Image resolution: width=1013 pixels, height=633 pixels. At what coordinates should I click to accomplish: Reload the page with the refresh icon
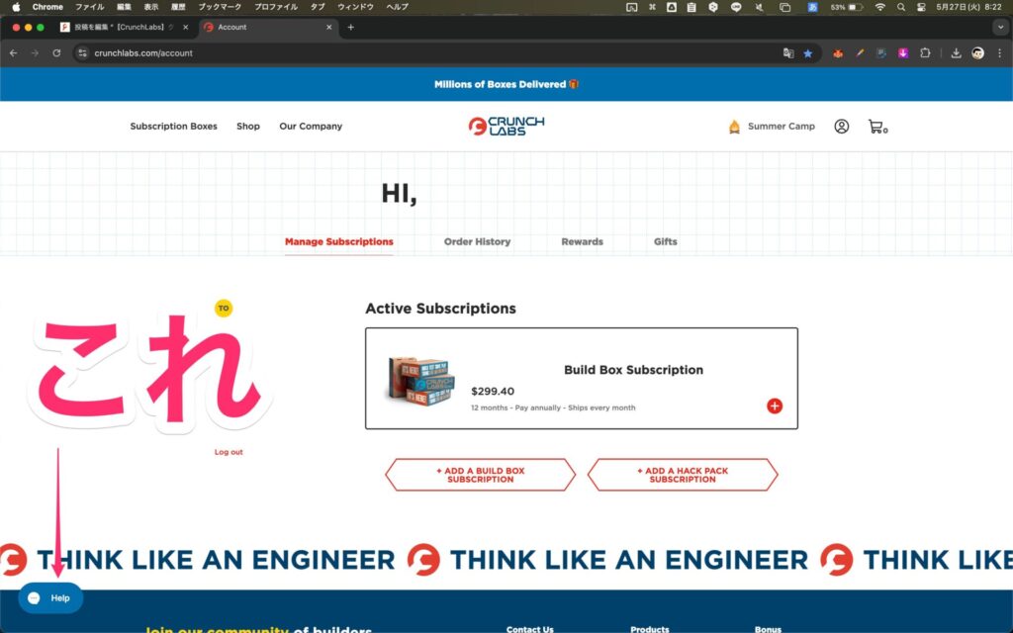coord(56,53)
